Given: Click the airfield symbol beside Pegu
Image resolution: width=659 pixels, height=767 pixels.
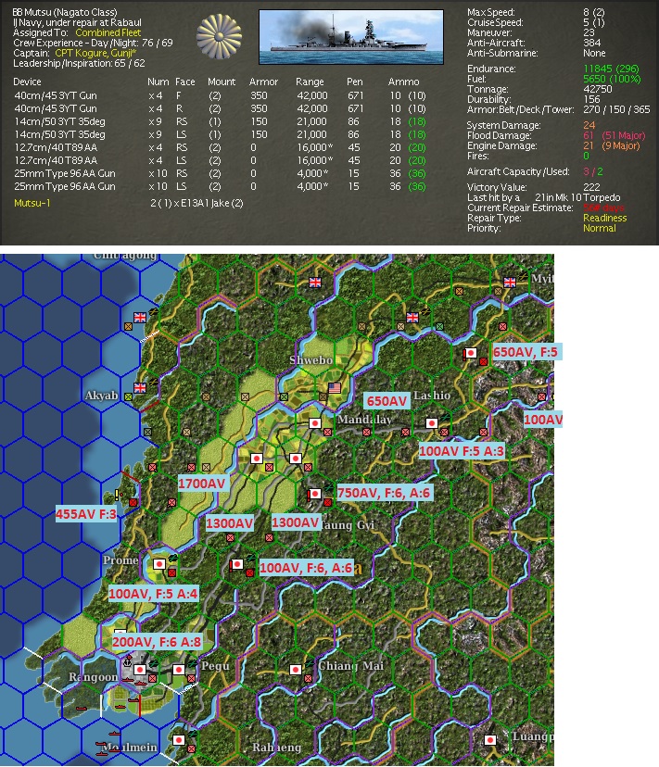Looking at the screenshot, I should [x=193, y=663].
